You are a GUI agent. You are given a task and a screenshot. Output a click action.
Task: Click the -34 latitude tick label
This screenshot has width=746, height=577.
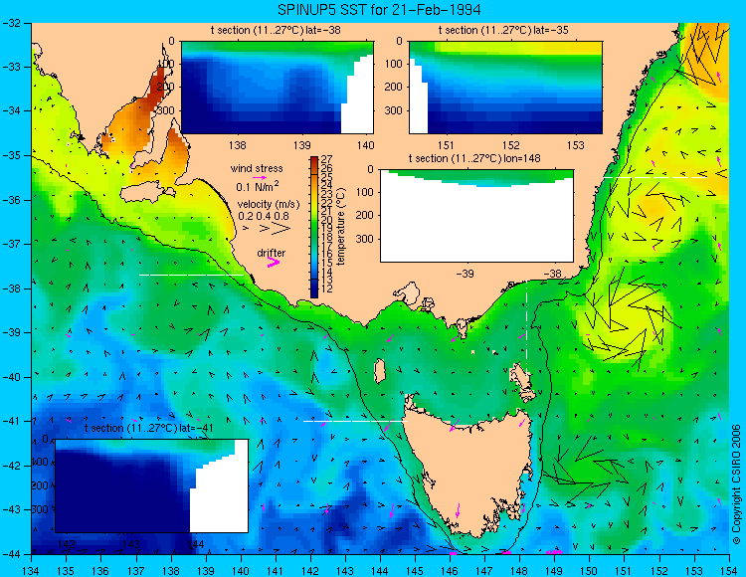click(10, 111)
